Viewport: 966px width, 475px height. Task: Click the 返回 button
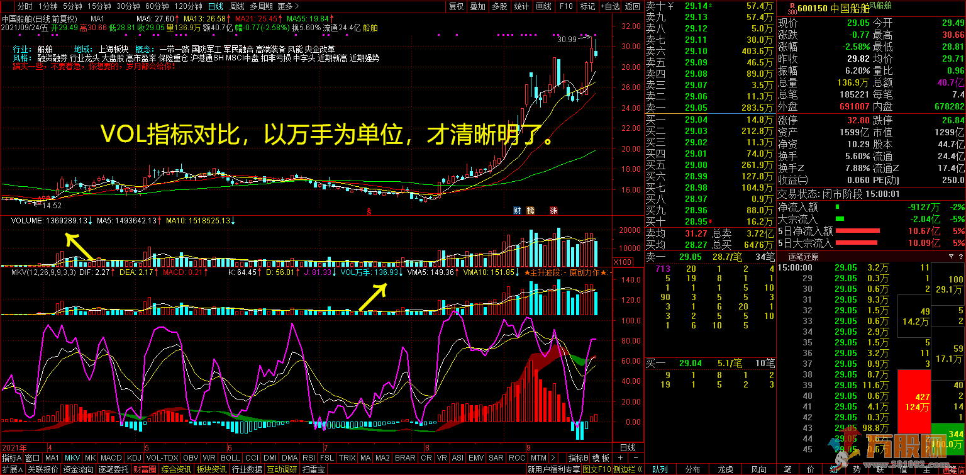632,6
